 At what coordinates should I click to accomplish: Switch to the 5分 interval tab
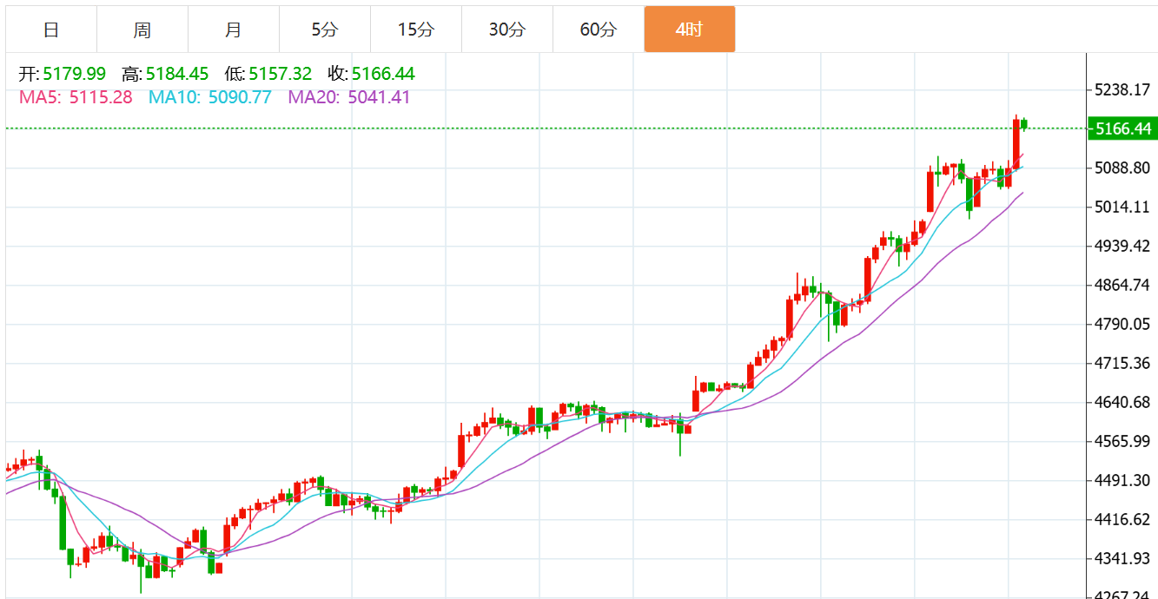(325, 30)
